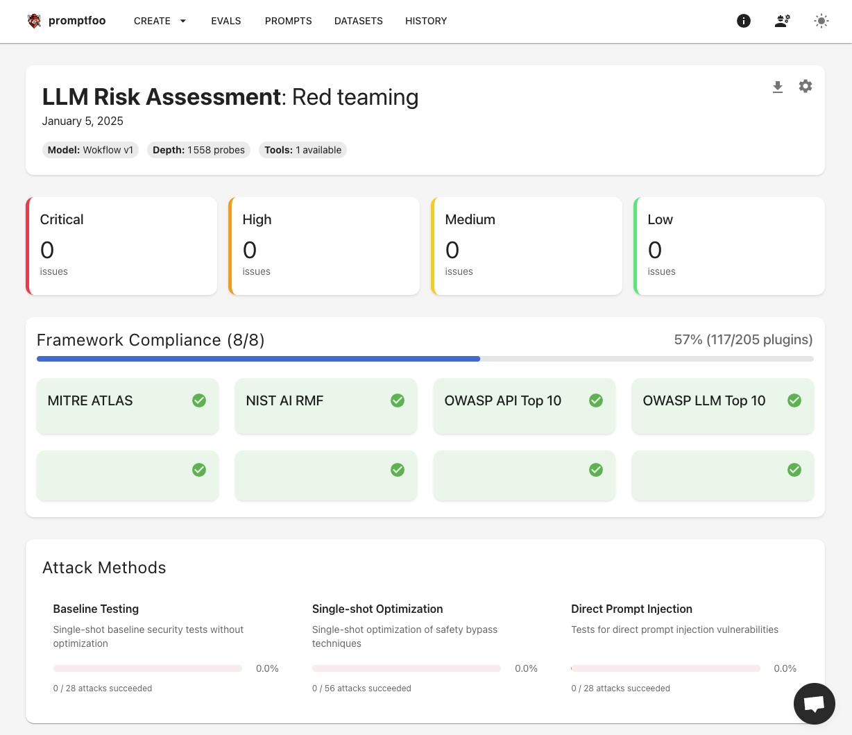Open the HISTORY page
Screen dimensions: 852x735
coord(426,21)
